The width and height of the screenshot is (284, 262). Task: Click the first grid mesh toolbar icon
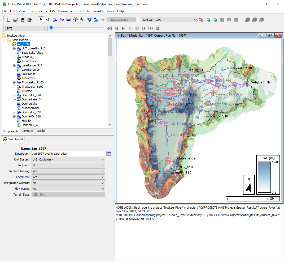[x=247, y=20]
